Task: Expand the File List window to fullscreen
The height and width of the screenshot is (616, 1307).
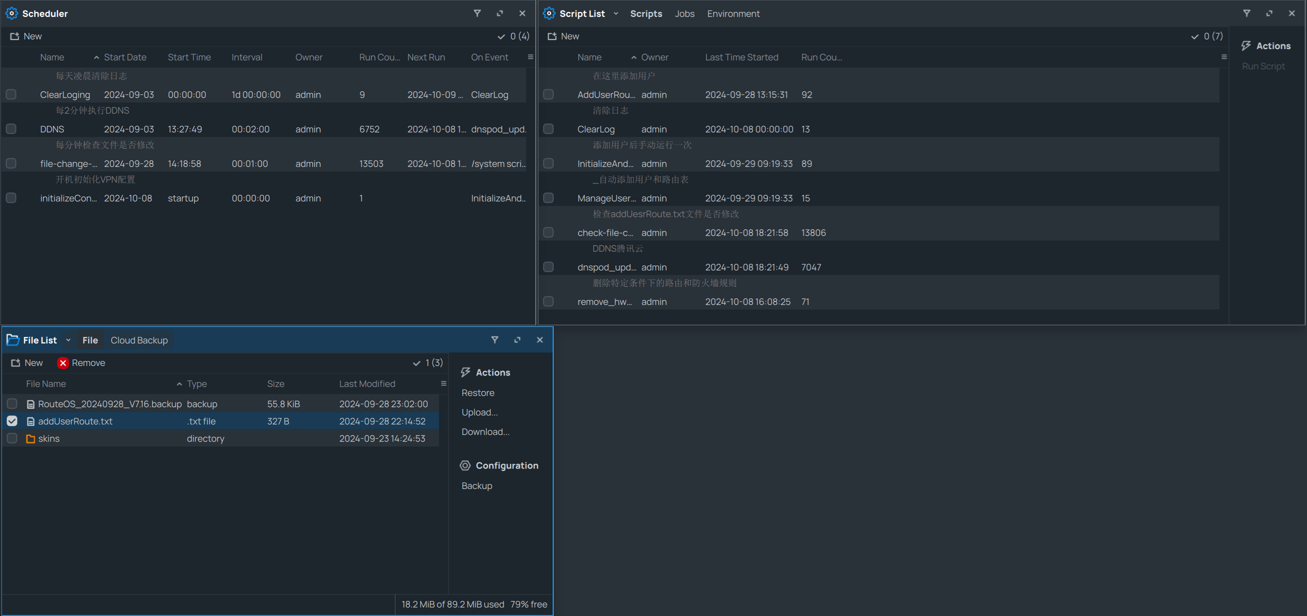Action: click(x=517, y=339)
